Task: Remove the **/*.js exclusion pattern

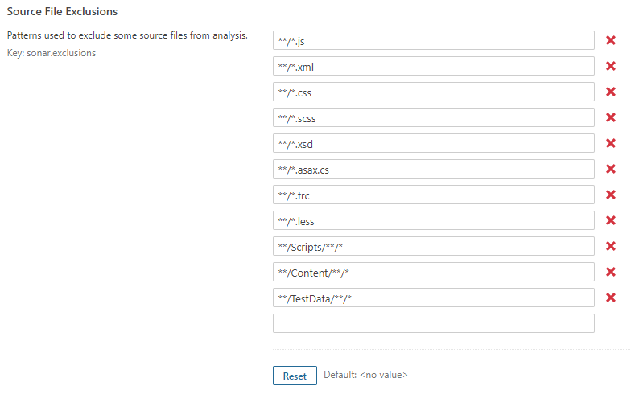Action: tap(611, 40)
